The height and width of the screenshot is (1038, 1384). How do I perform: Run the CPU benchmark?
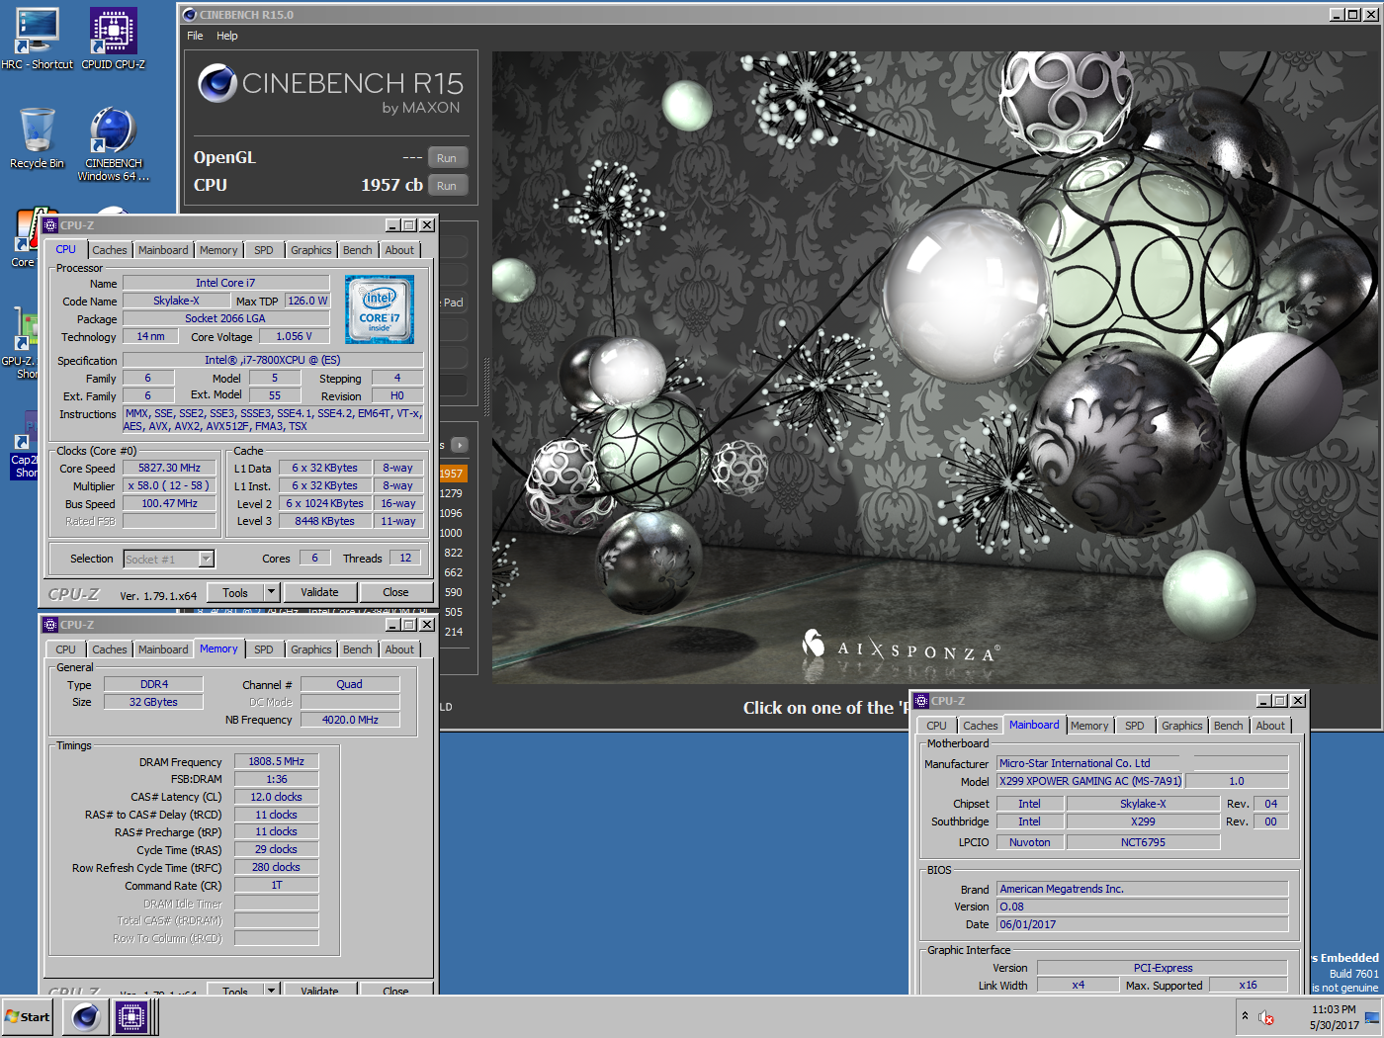tap(447, 186)
